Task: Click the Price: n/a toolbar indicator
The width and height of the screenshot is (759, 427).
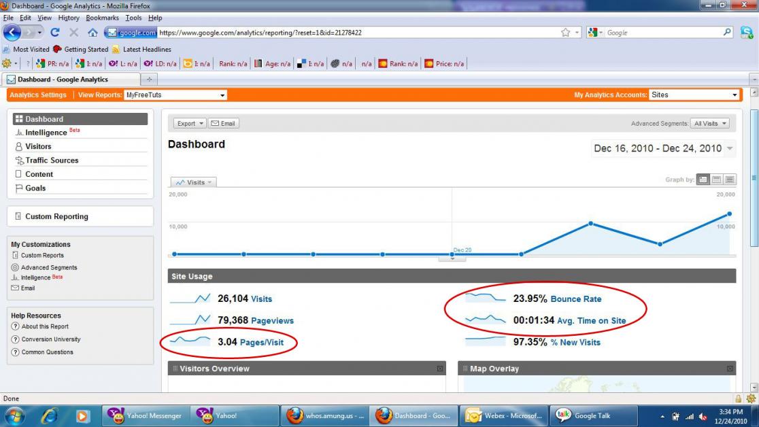Action: (444, 63)
